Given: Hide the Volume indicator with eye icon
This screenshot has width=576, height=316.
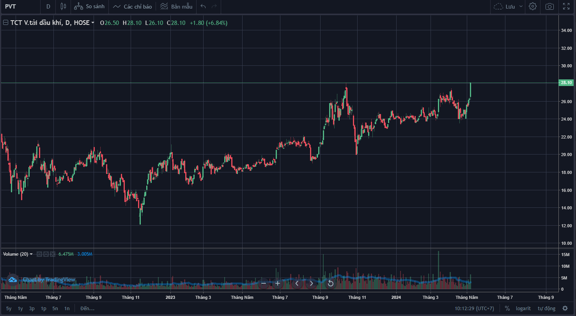Looking at the screenshot, I should point(39,254).
